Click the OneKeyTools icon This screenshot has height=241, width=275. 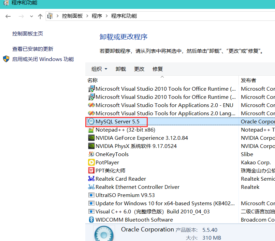(x=91, y=154)
